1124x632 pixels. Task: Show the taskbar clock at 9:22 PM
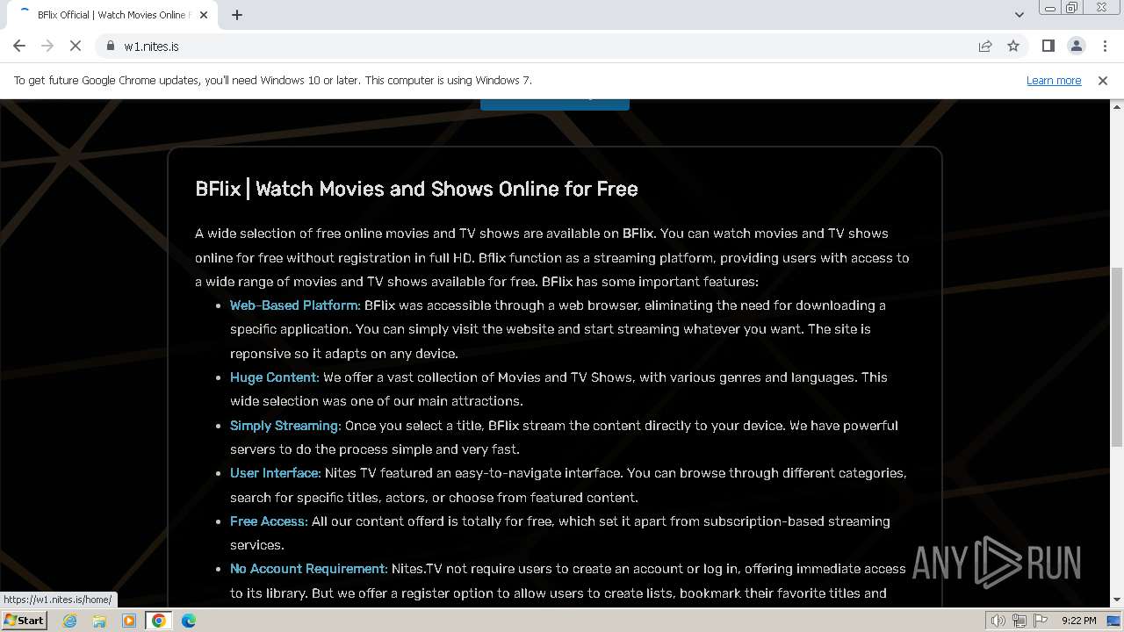[x=1079, y=621]
